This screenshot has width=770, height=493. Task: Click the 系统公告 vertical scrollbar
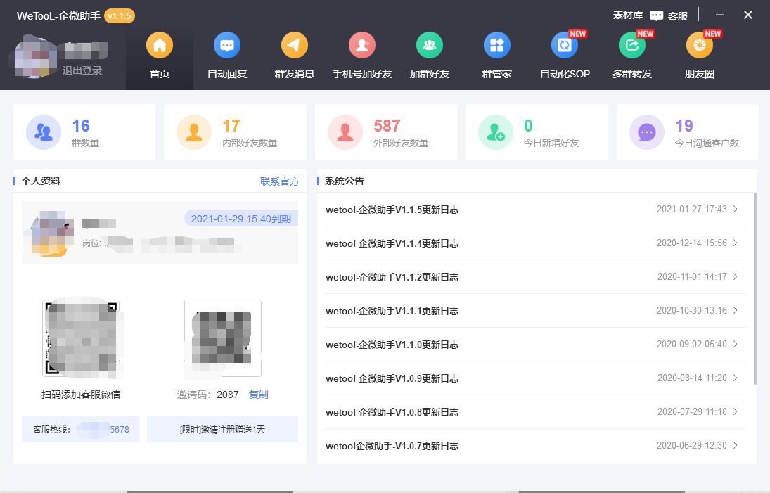click(x=755, y=289)
